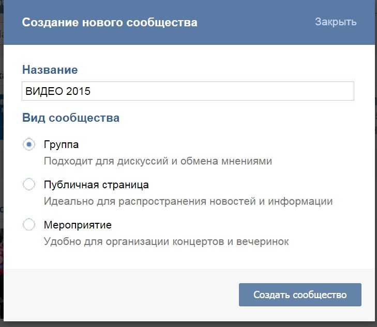The image size is (377, 327).
Task: Click the Название section heading
Action: pyautogui.click(x=50, y=70)
